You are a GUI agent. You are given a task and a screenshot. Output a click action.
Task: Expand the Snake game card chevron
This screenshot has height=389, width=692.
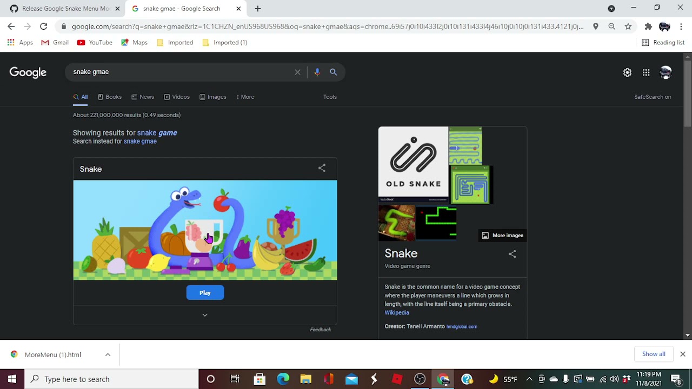click(205, 315)
